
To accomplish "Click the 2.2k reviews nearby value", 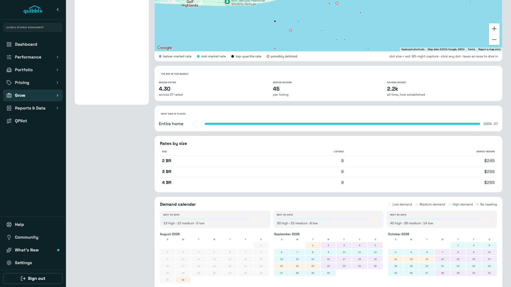I will [393, 89].
